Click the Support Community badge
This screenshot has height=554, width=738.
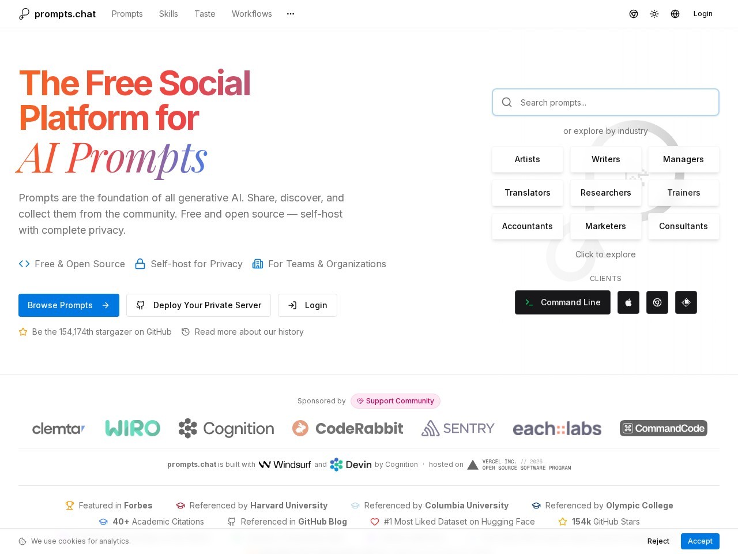click(x=396, y=401)
